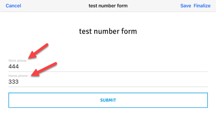This screenshot has height=119, width=216.
Task: Click the navigation bar title text
Action: 108,6
